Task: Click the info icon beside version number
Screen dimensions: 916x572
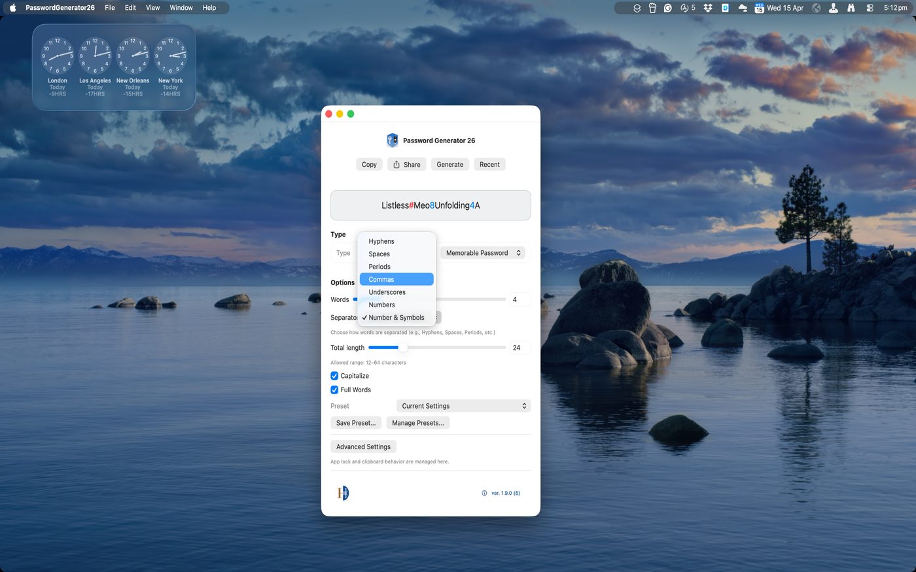Action: pyautogui.click(x=484, y=494)
